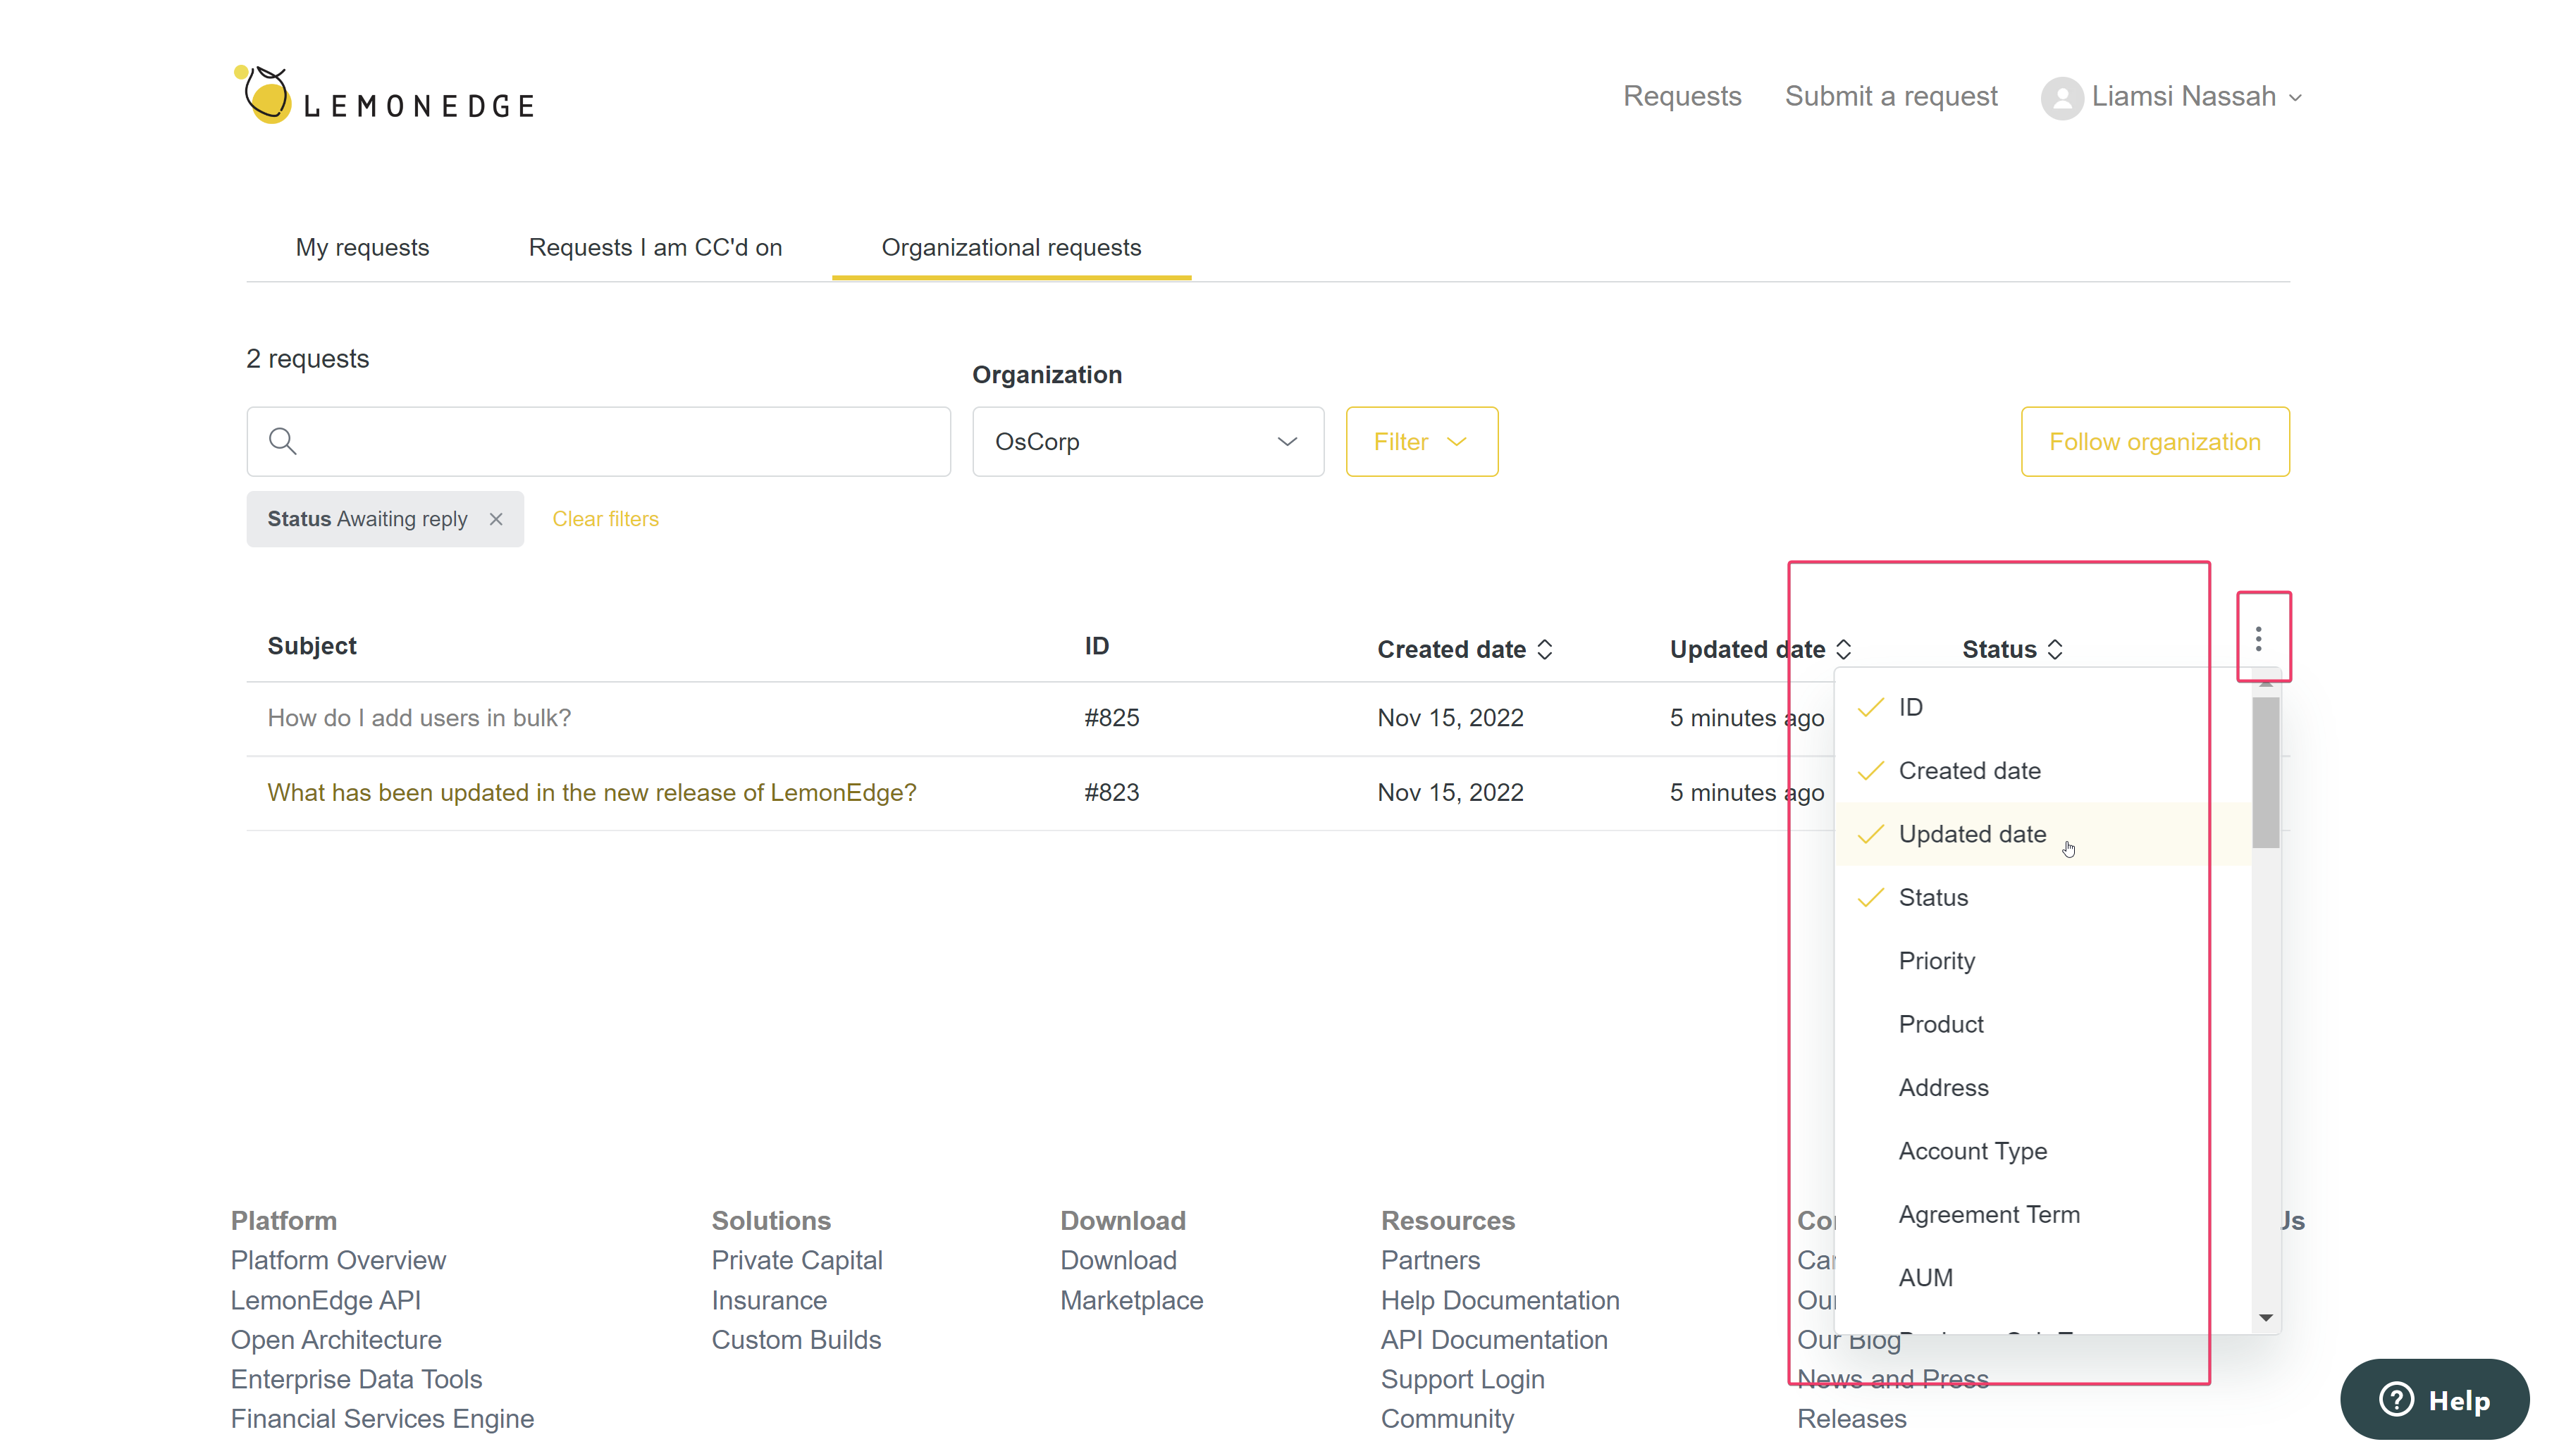Open Platform Overview footer link
Viewport: 2559px width, 1456px height.
coord(338,1260)
